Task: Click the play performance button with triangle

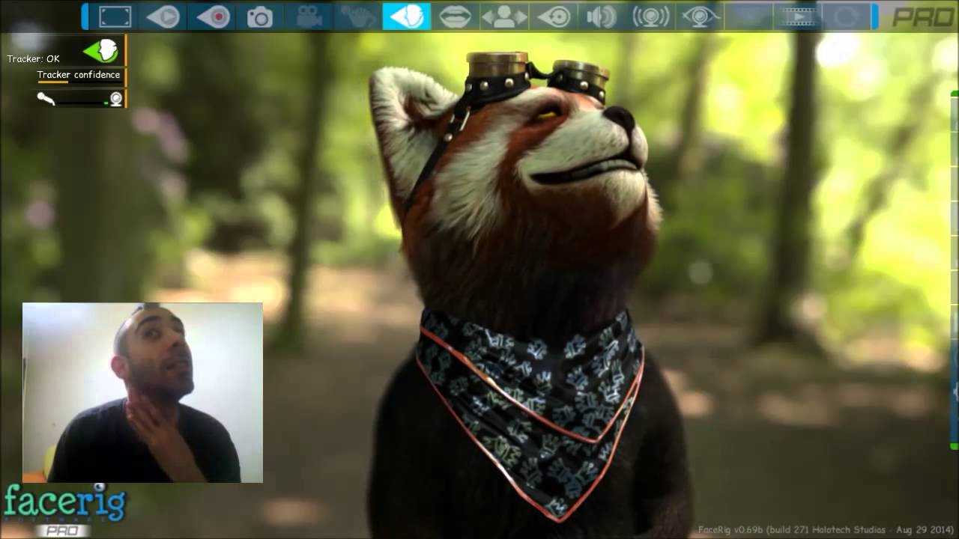Action: click(163, 16)
